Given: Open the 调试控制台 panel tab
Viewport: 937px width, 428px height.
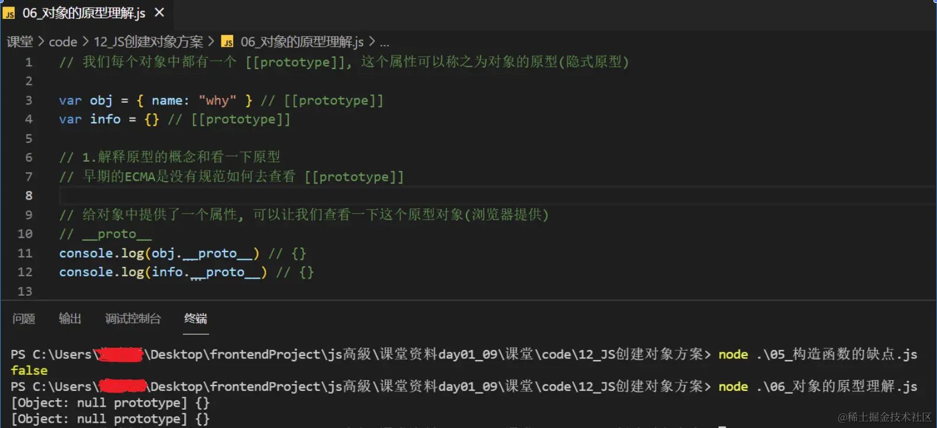Looking at the screenshot, I should point(133,319).
